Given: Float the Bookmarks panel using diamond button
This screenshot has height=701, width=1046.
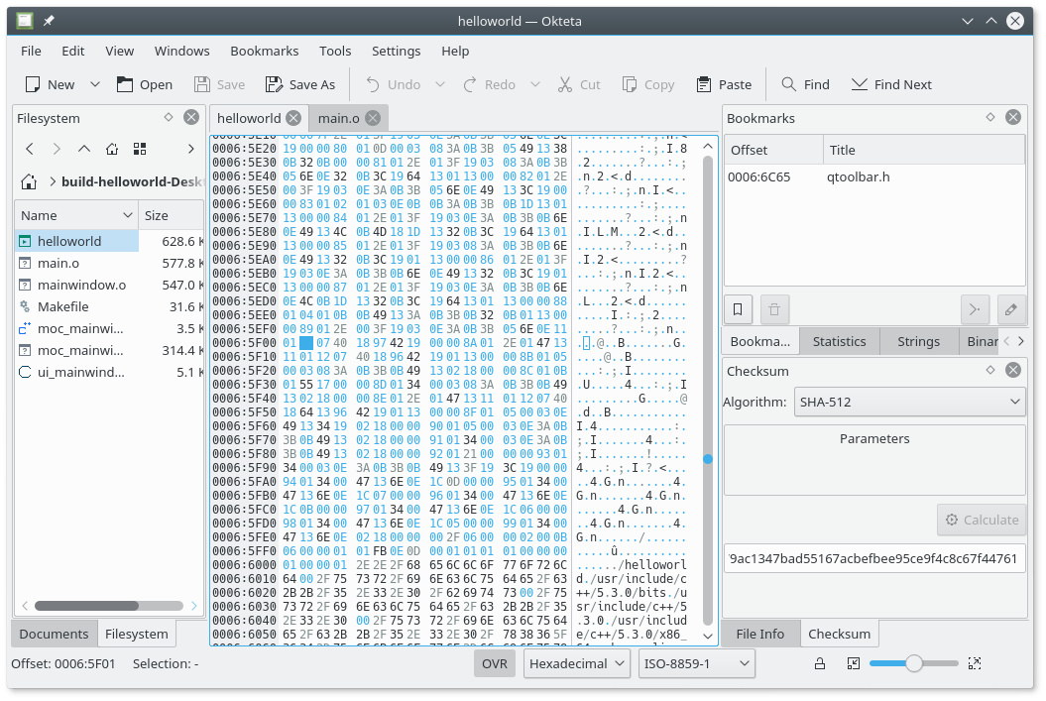Looking at the screenshot, I should point(989,117).
